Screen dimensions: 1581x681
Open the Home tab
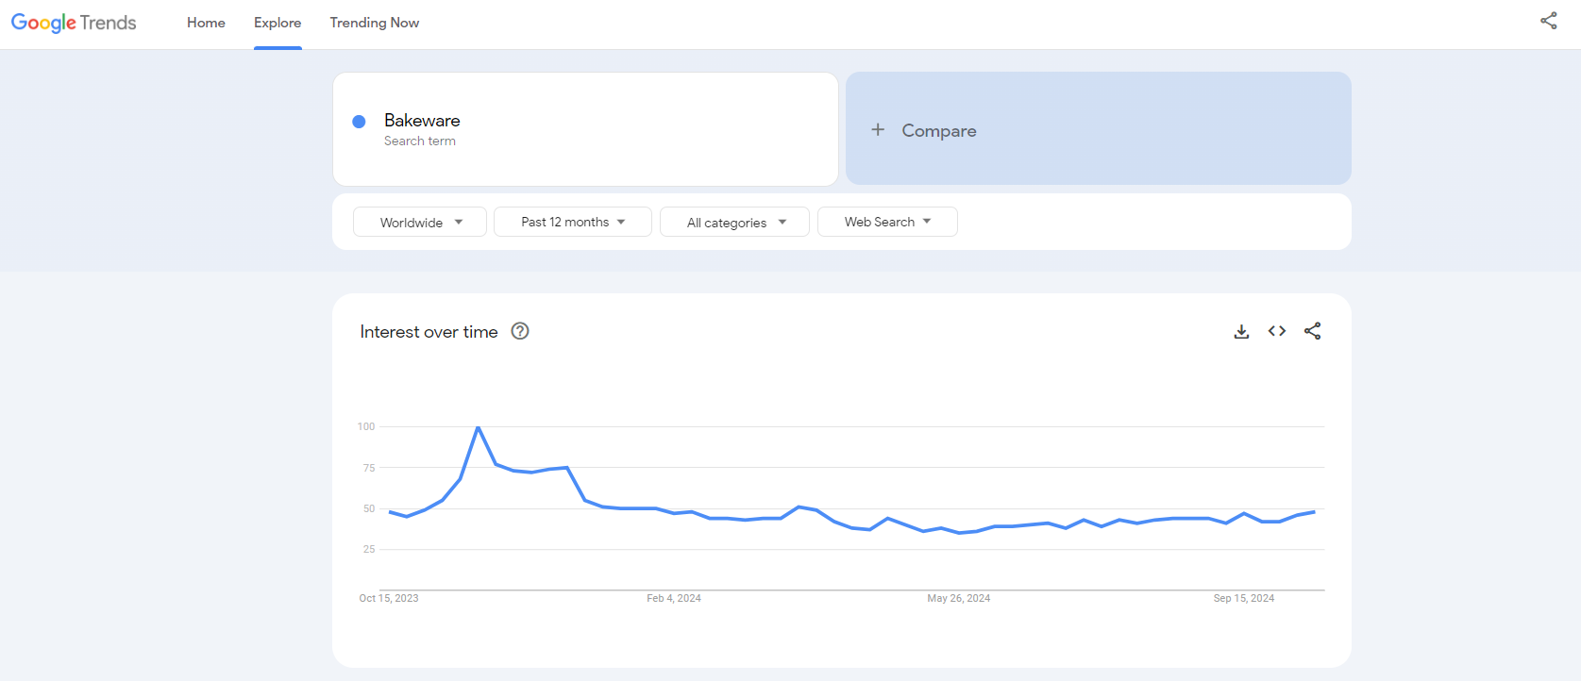coord(206,23)
